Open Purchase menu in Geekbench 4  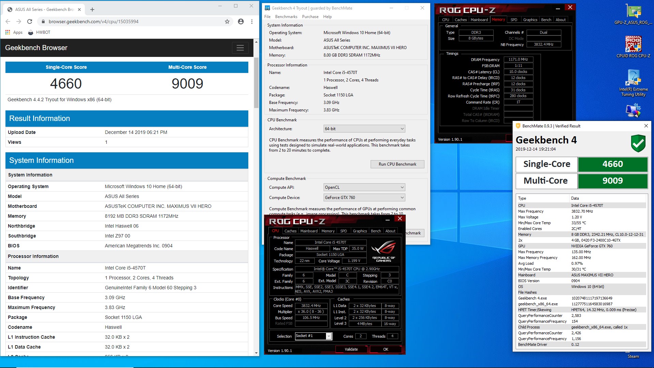(x=310, y=17)
